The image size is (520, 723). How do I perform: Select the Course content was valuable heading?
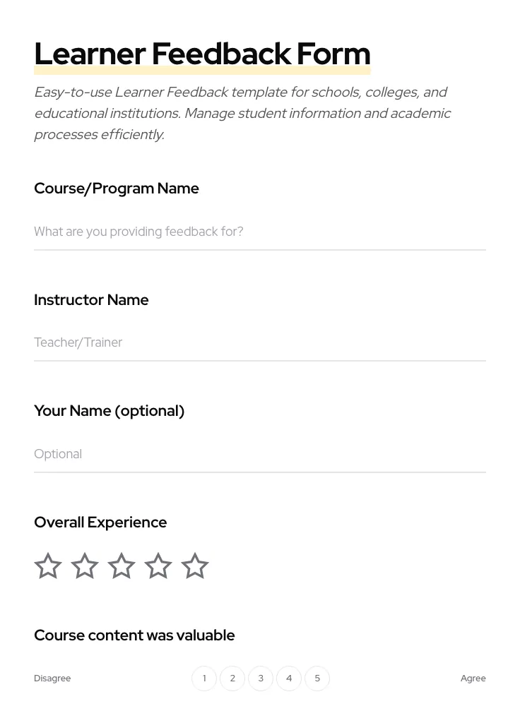pyautogui.click(x=134, y=635)
